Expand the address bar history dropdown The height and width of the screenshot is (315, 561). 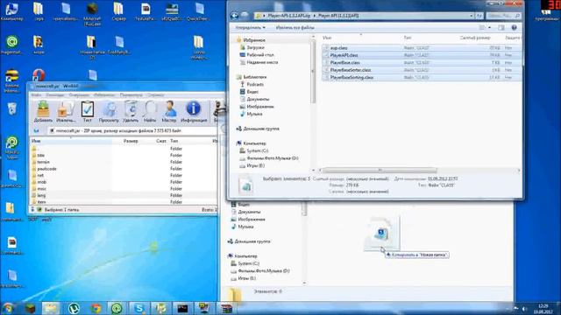pyautogui.click(x=472, y=16)
